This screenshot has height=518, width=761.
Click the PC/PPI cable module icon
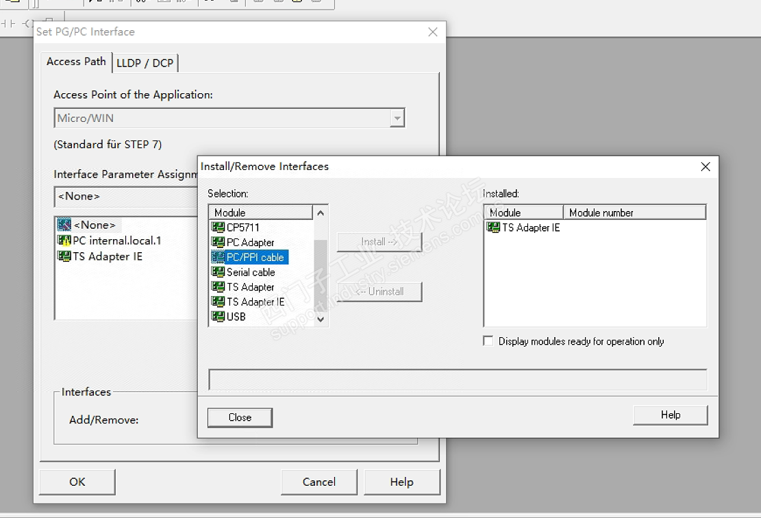pyautogui.click(x=218, y=257)
